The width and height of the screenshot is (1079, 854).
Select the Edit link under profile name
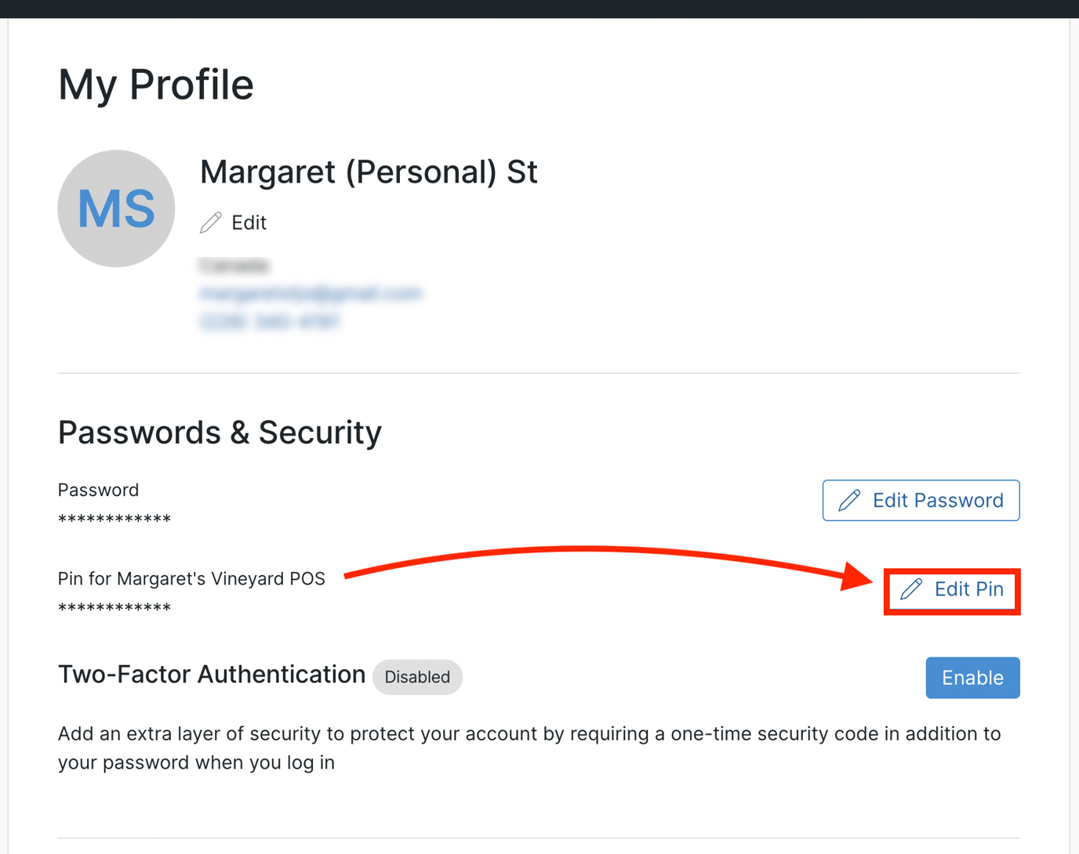point(249,223)
